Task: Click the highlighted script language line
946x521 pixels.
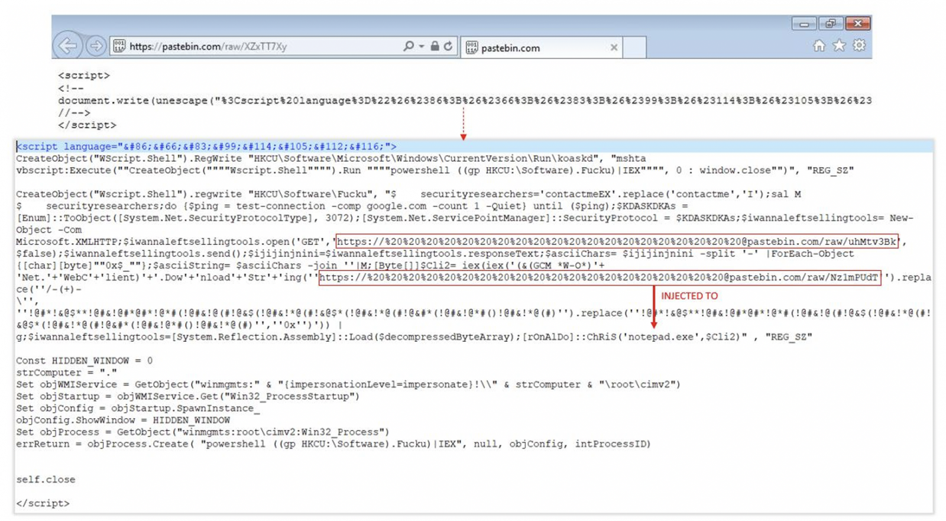Action: (206, 146)
